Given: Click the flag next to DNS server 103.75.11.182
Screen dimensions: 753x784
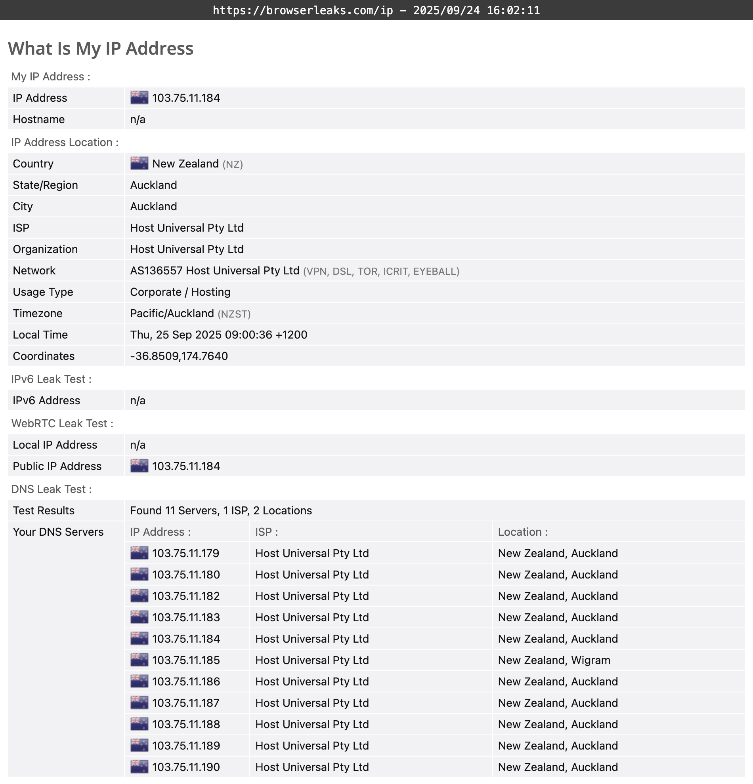Looking at the screenshot, I should [x=139, y=596].
